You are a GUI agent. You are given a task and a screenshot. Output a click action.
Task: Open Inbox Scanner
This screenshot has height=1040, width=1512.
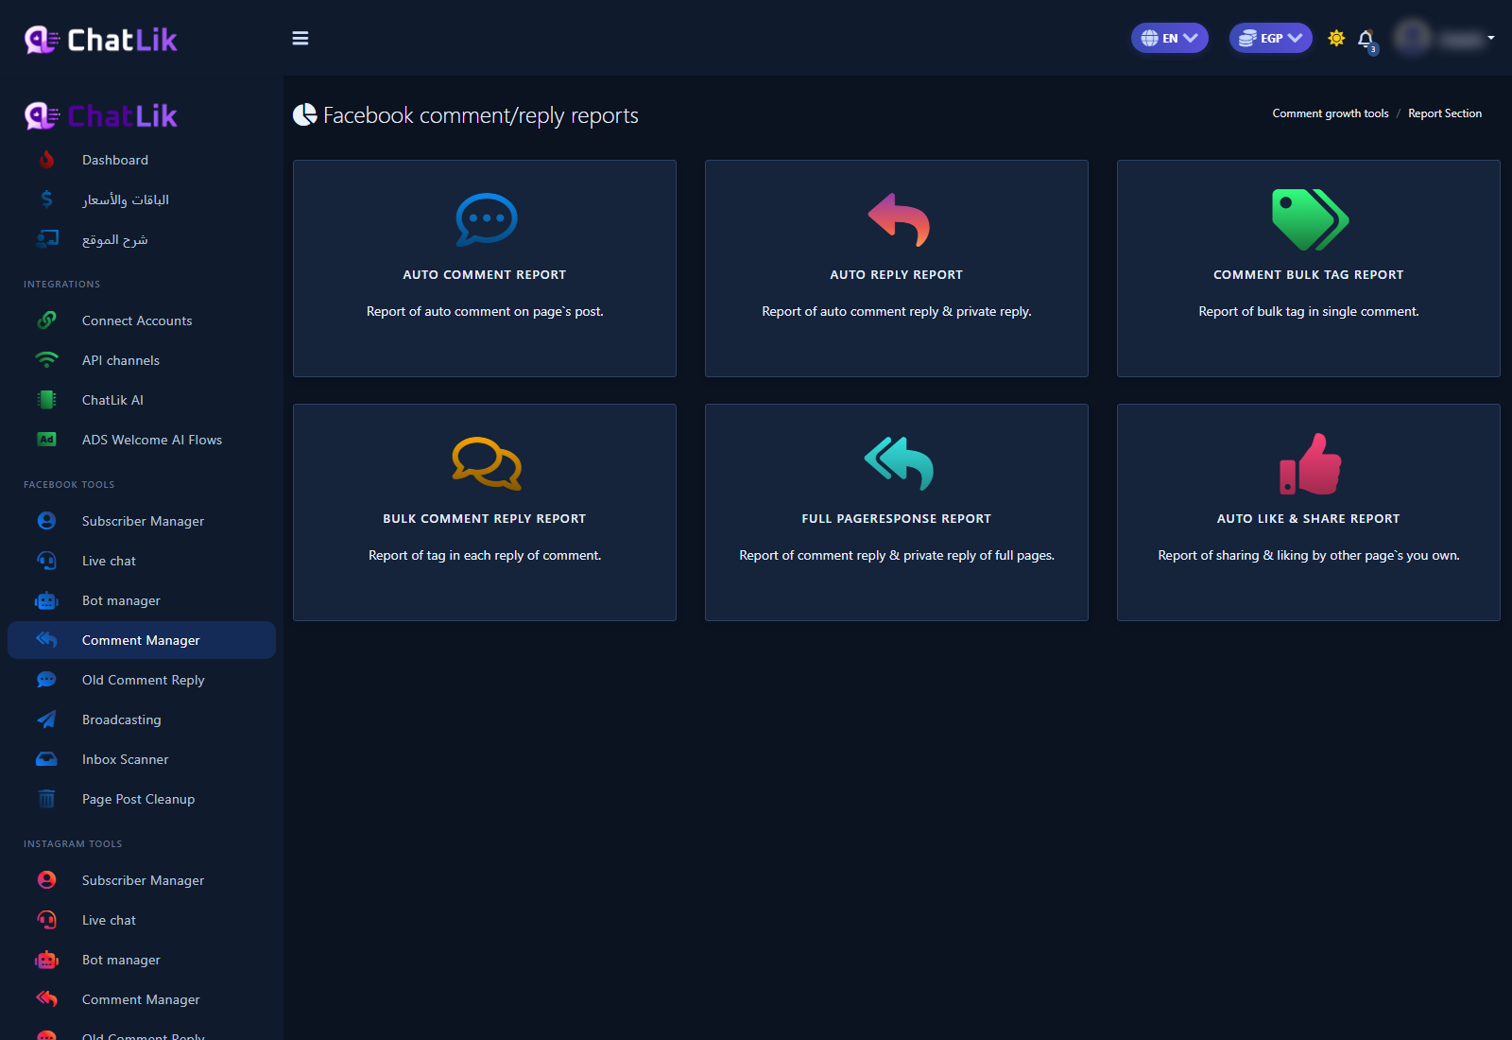[x=142, y=759]
